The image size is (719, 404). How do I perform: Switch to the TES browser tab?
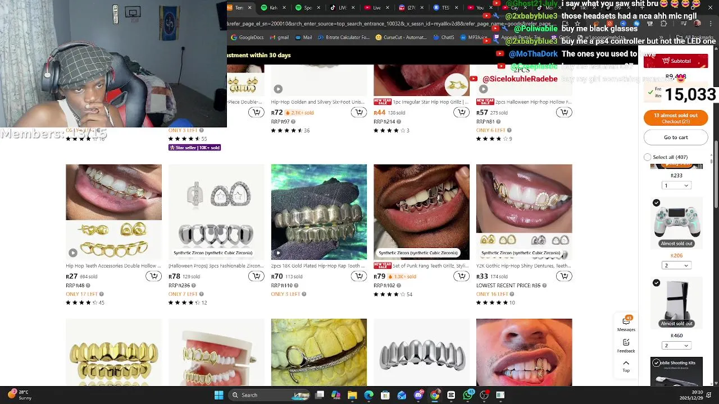(445, 8)
